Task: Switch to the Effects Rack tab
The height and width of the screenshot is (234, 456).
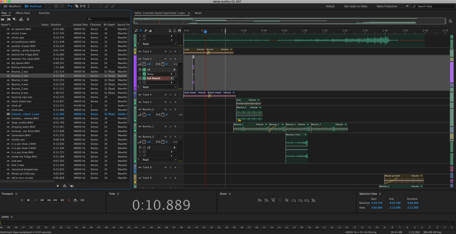Action: pyautogui.click(x=23, y=13)
